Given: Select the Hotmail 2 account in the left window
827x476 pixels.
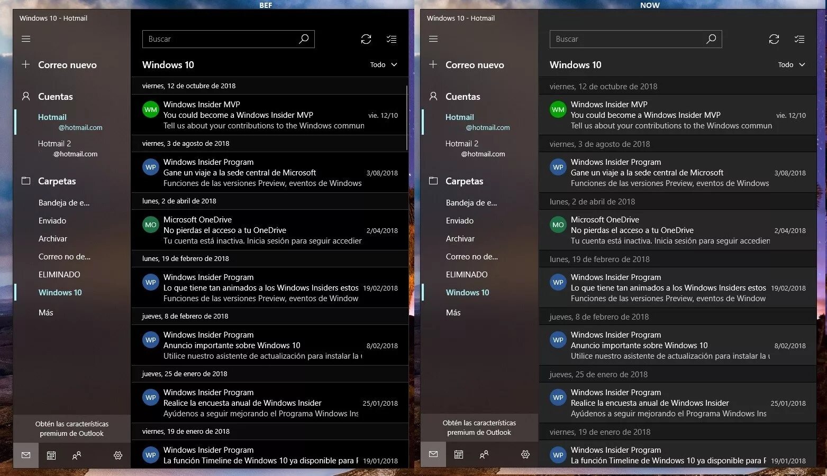Looking at the screenshot, I should [x=72, y=148].
